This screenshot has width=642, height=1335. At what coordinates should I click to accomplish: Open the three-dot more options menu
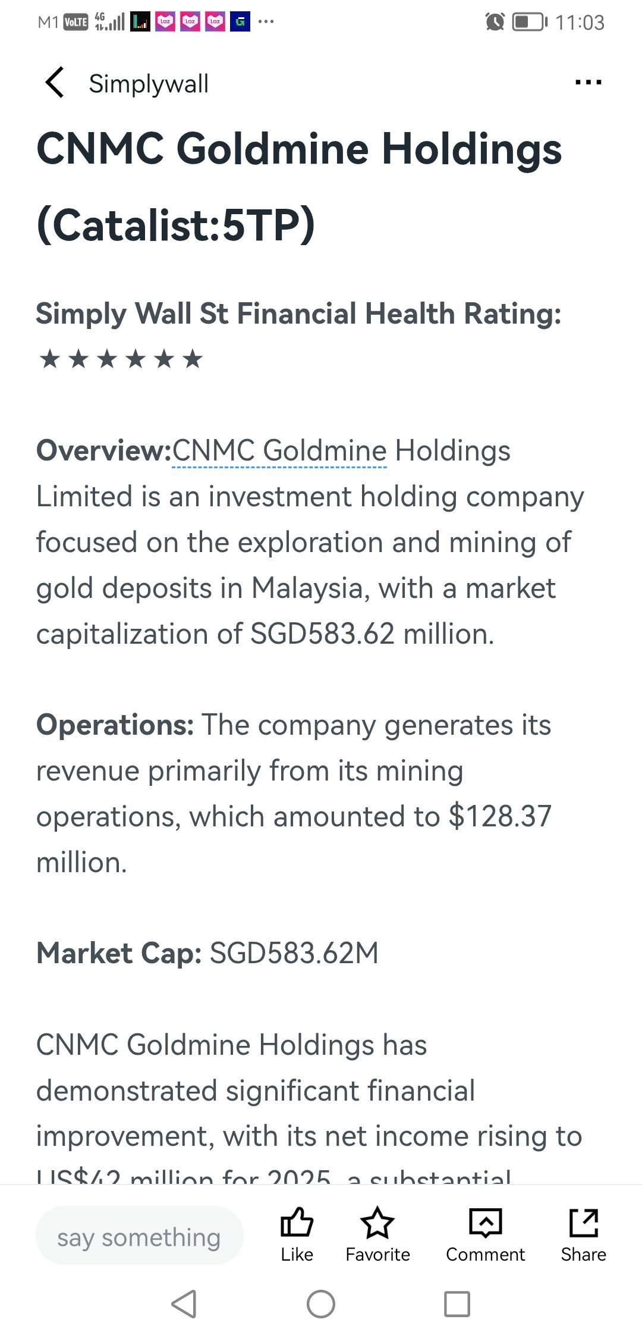(x=588, y=82)
